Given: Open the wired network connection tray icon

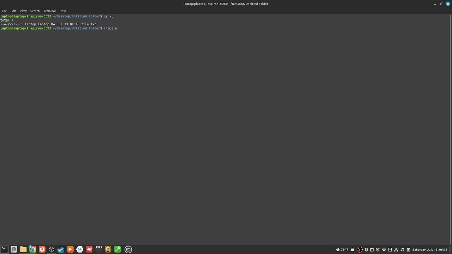Looking at the screenshot, I should tap(396, 250).
